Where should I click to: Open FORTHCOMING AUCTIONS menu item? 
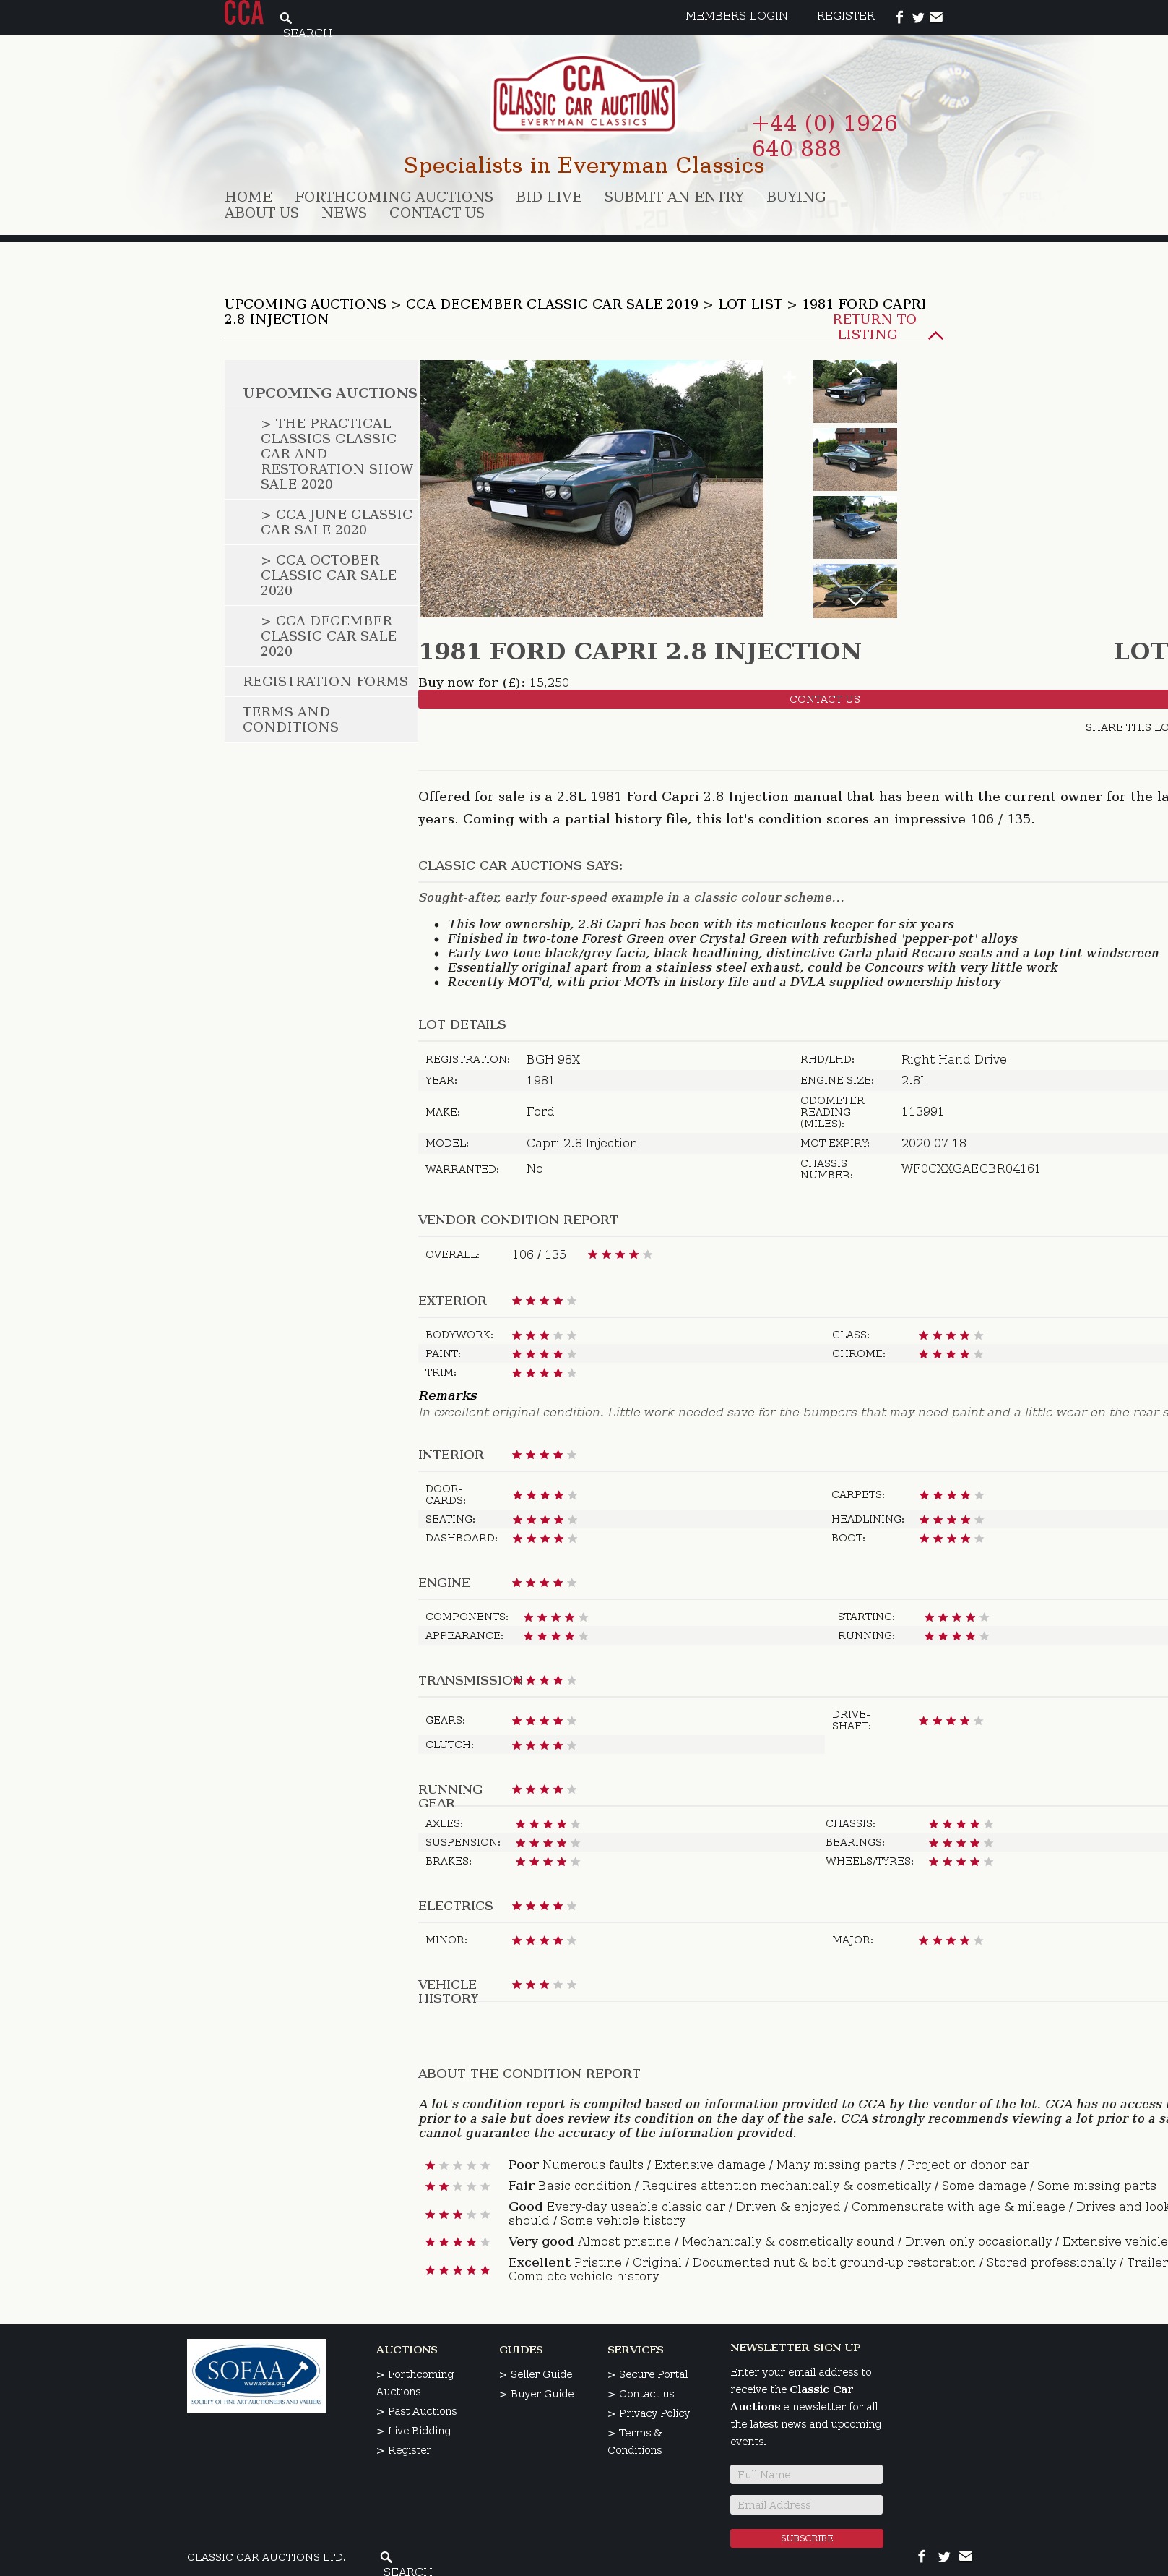(394, 197)
